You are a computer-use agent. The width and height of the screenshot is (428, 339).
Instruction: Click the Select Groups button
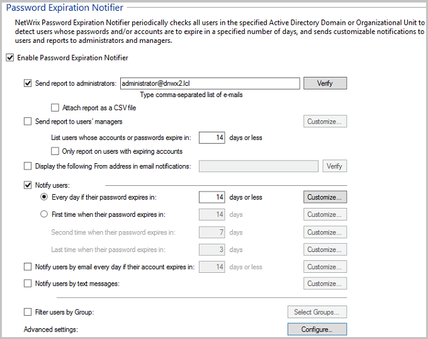coord(317,312)
